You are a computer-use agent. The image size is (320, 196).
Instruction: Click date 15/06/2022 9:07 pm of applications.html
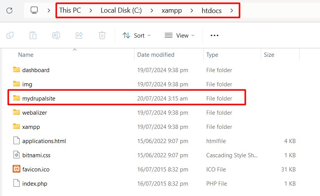click(x=162, y=141)
